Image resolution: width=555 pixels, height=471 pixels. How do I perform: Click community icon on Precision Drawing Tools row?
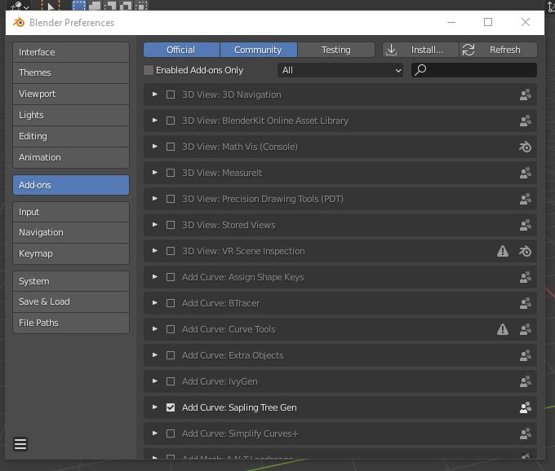click(526, 199)
